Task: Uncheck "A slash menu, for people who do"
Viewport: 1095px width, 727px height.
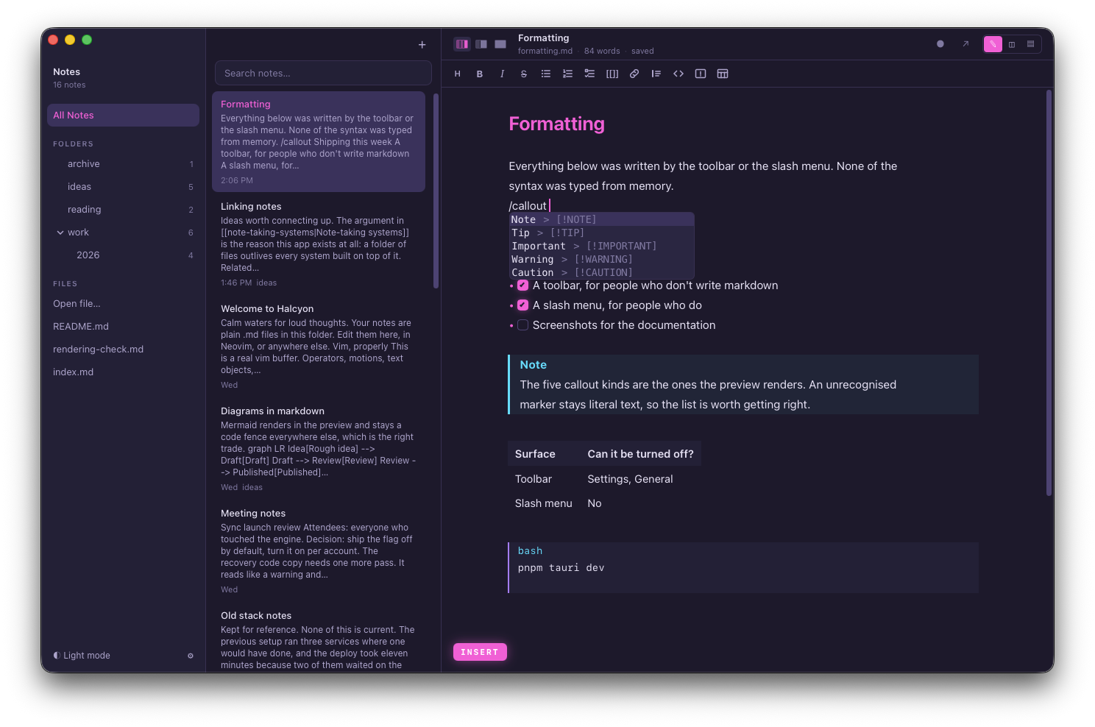Action: click(x=523, y=305)
